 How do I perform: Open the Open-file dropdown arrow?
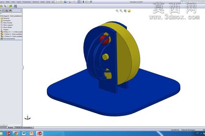(63, 2)
